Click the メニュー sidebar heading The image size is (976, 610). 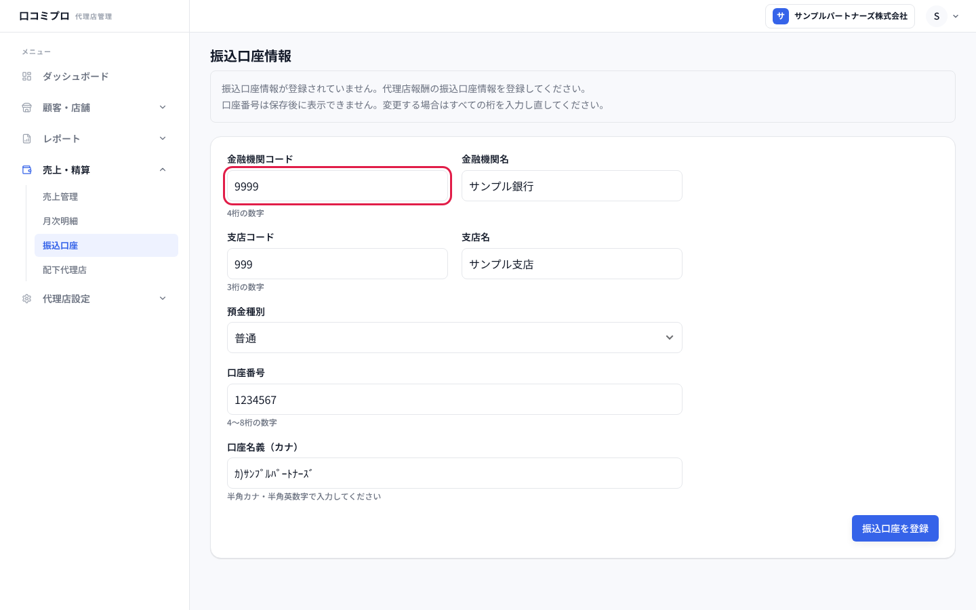click(x=36, y=52)
